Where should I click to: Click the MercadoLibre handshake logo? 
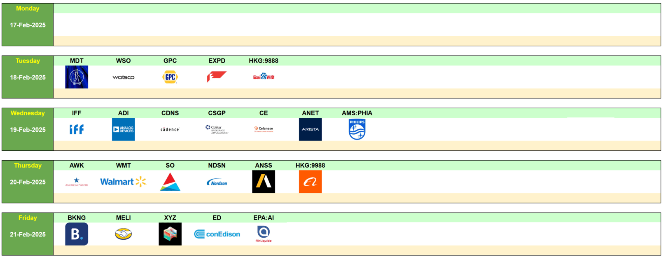[123, 234]
